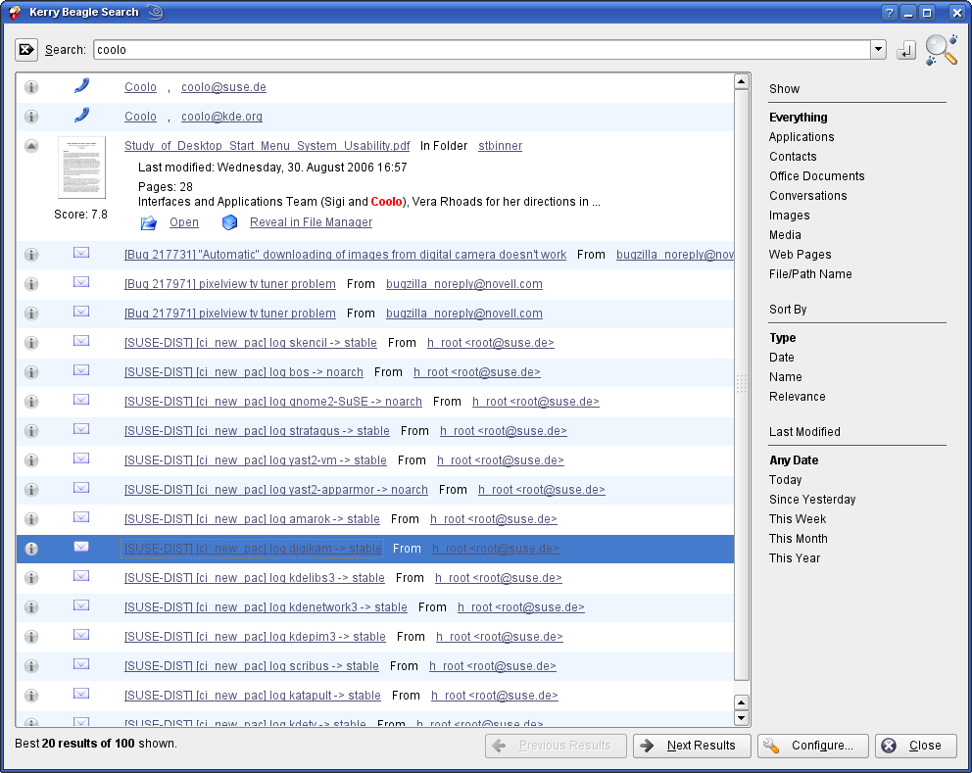Select File/Path Name in the Show list
Screen dimensions: 972x773
810,274
